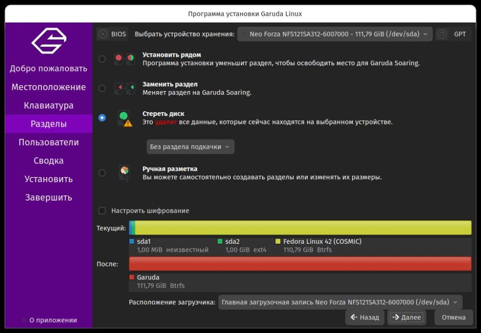The height and width of the screenshot is (333, 481).
Task: Click the sda2 partition label
Action: coord(232,241)
